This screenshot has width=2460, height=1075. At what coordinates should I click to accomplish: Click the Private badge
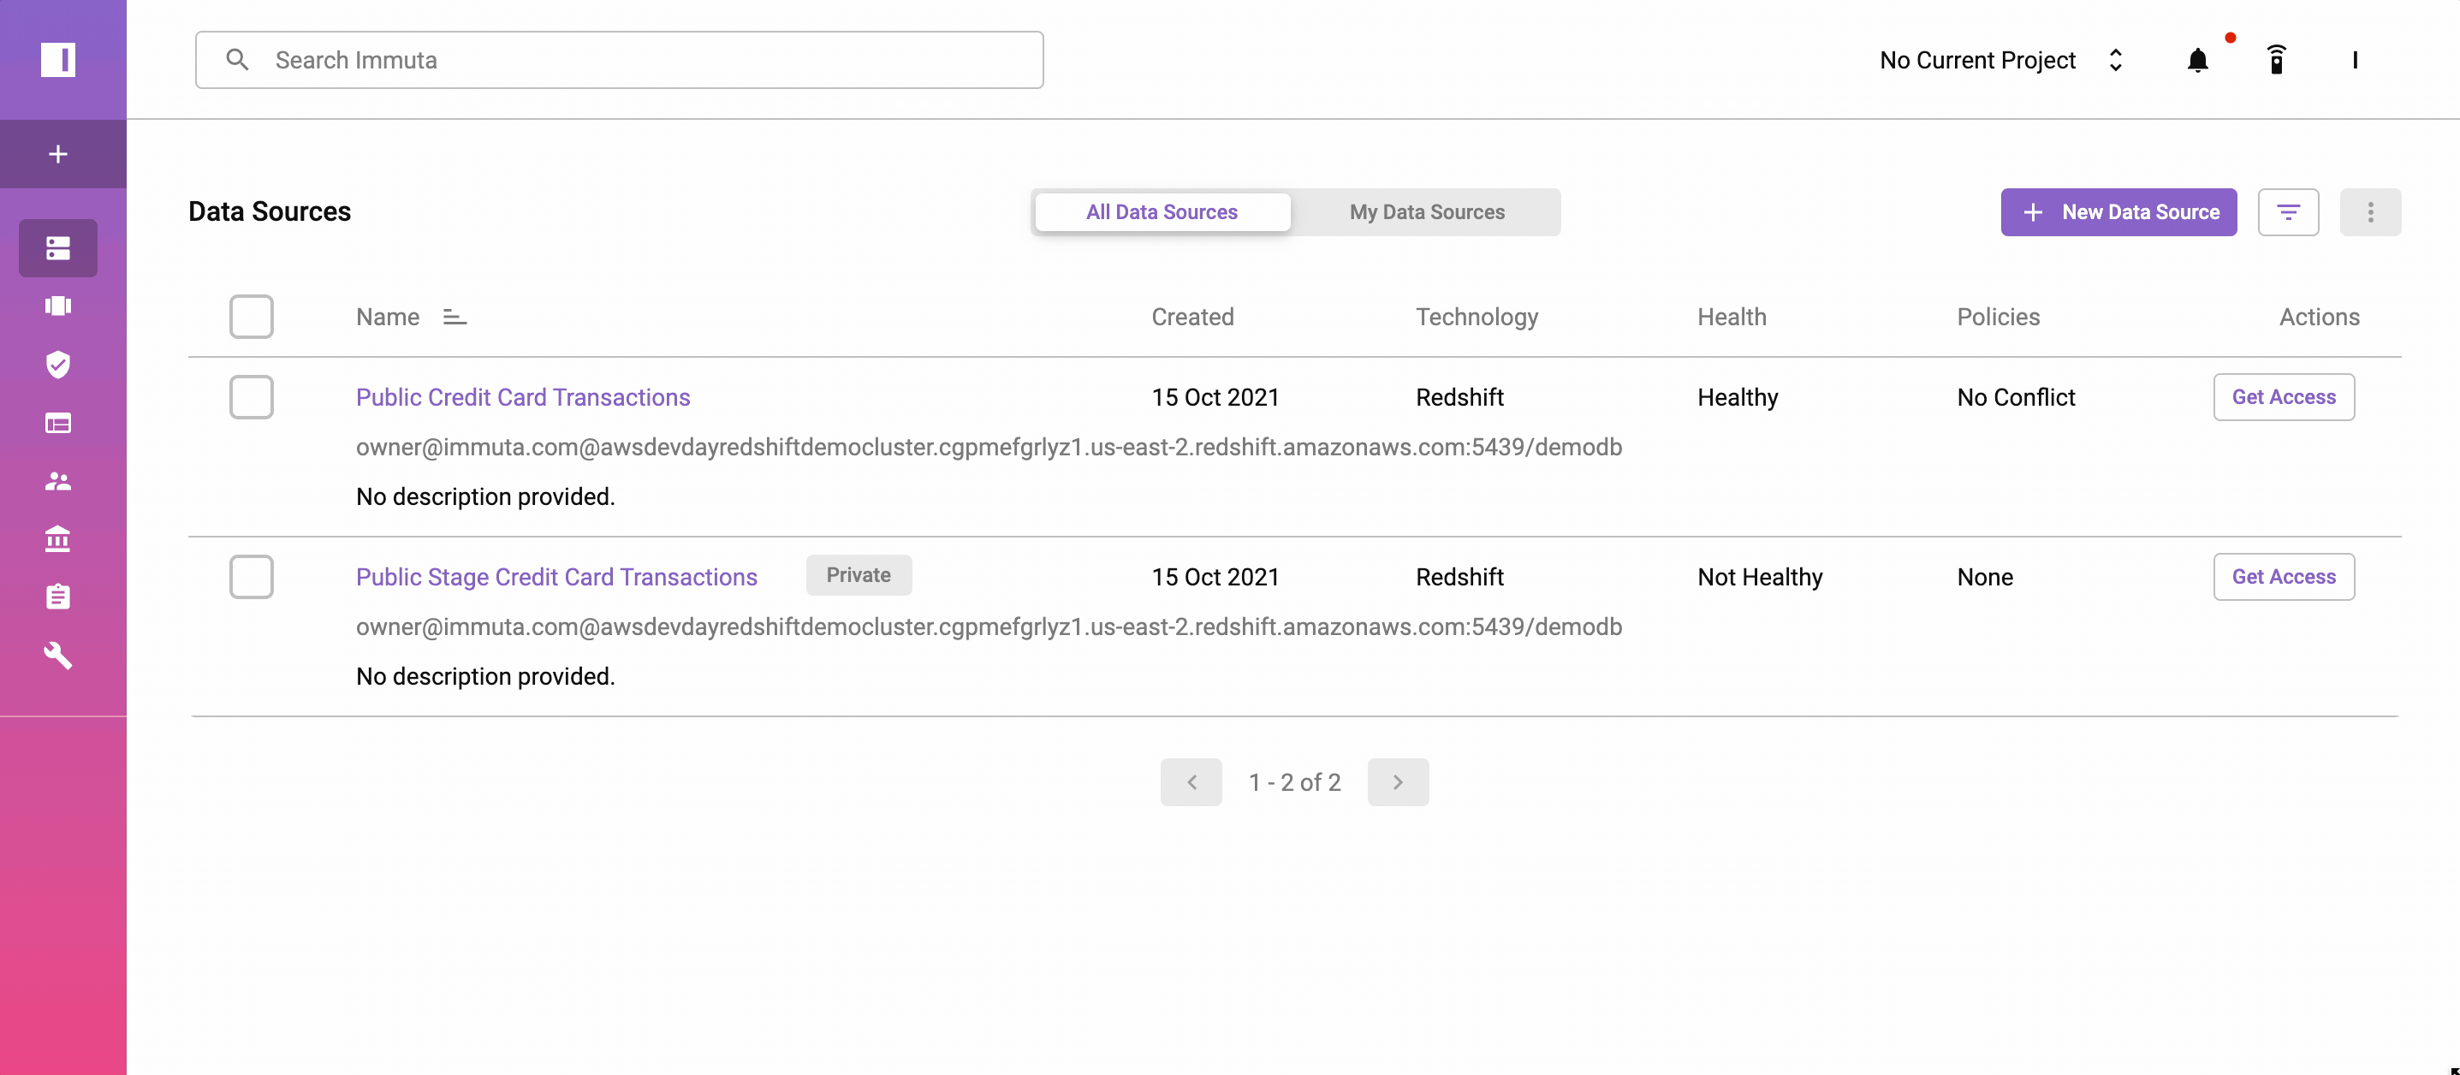pyautogui.click(x=859, y=575)
